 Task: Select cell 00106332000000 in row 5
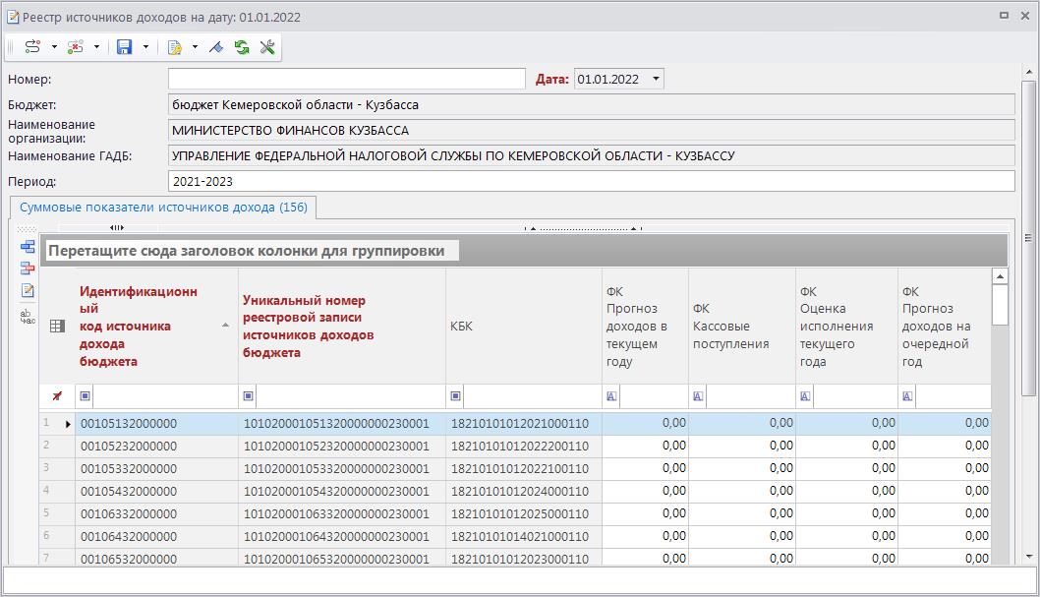(156, 513)
